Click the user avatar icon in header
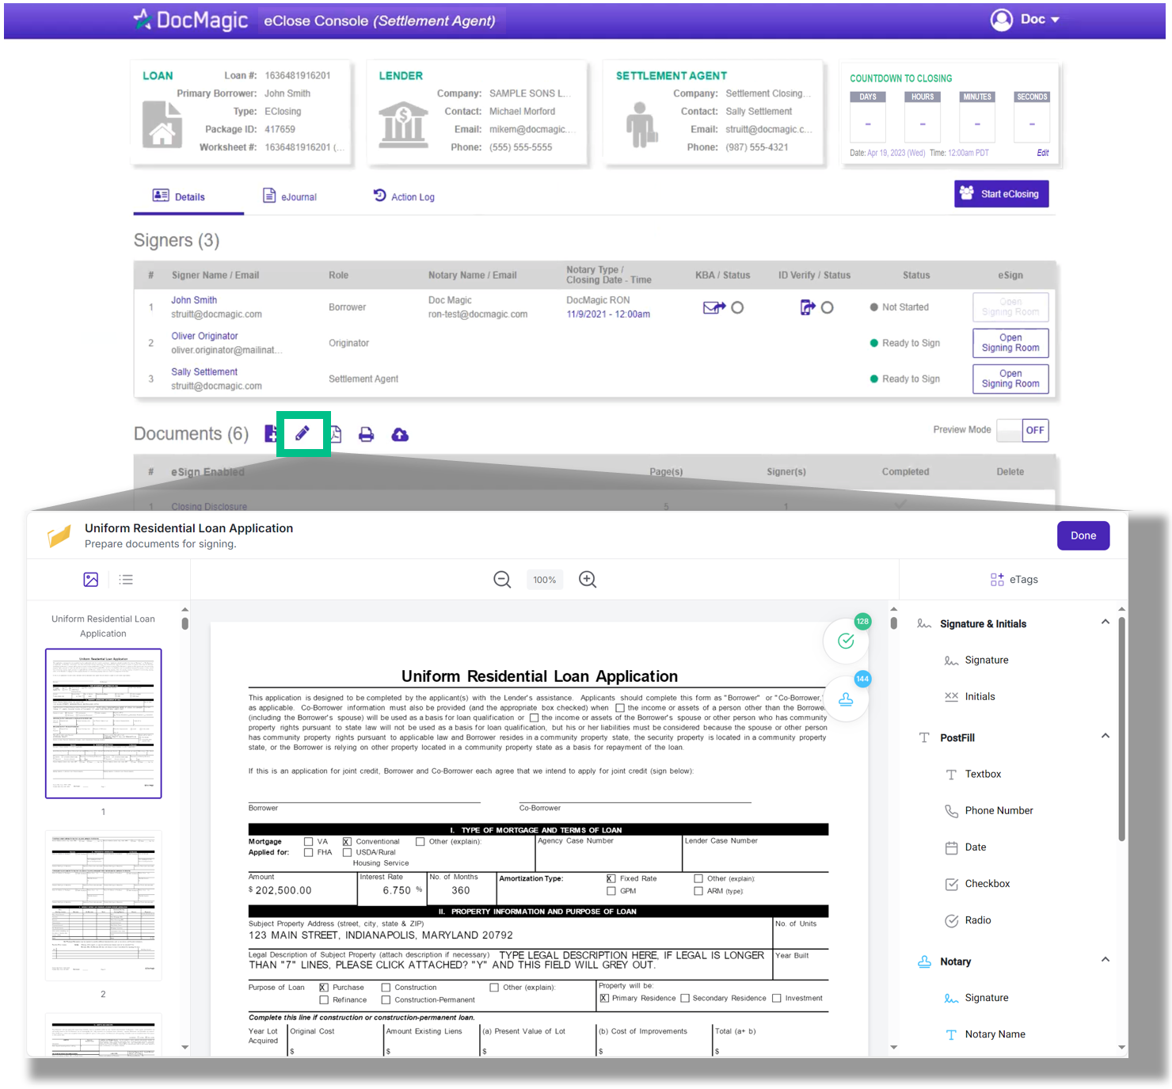Screen dimensions: 1172x1089 tap(1002, 20)
